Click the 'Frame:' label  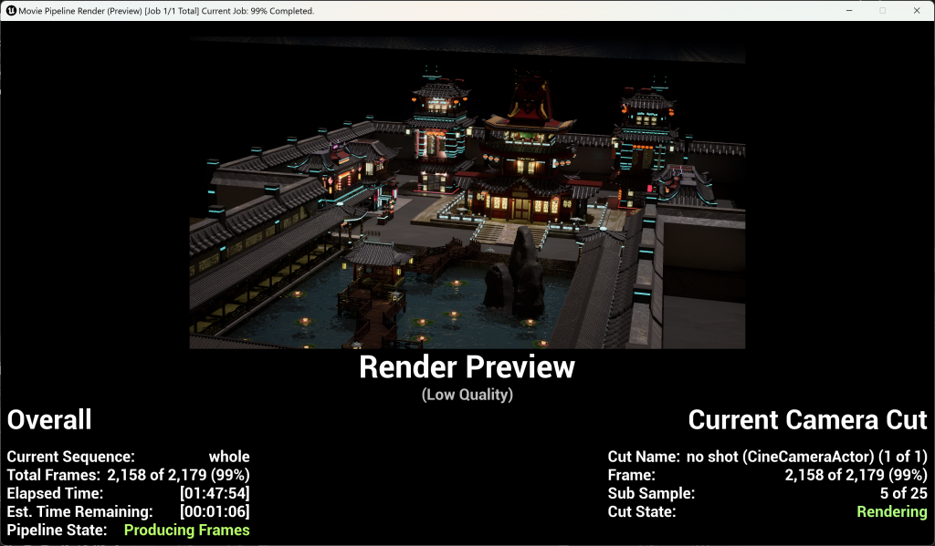click(632, 475)
